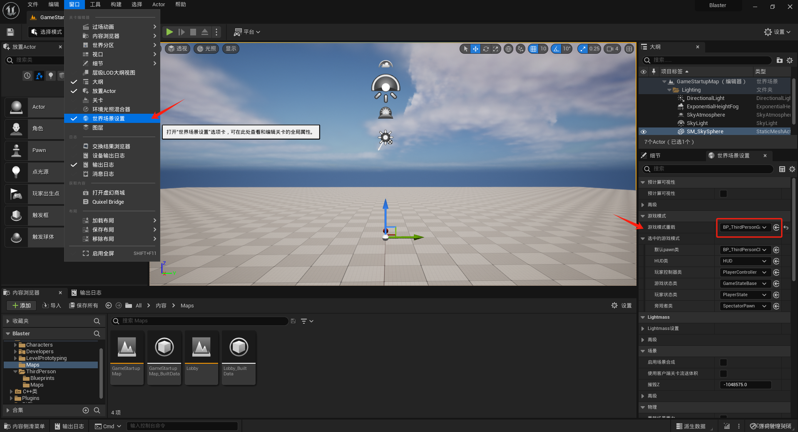
Task: Toggle scale snapping icon in viewport
Action: pos(583,49)
